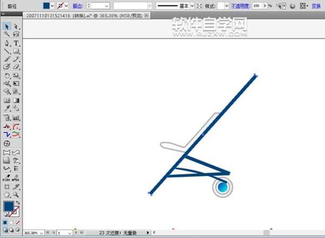The width and height of the screenshot is (325, 238).
Task: Open the stroke weight dropdown
Action: pyautogui.click(x=107, y=6)
